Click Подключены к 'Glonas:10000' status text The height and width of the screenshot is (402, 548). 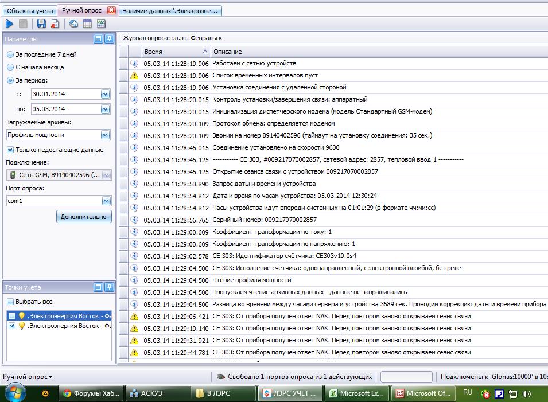[x=494, y=377]
